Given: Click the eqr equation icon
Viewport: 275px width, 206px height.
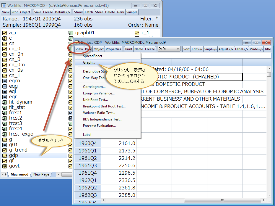Looking at the screenshot, I should click(4, 97).
